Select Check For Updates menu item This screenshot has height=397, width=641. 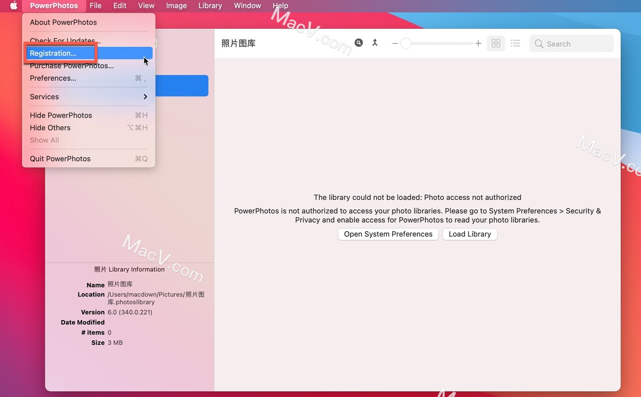click(x=64, y=40)
